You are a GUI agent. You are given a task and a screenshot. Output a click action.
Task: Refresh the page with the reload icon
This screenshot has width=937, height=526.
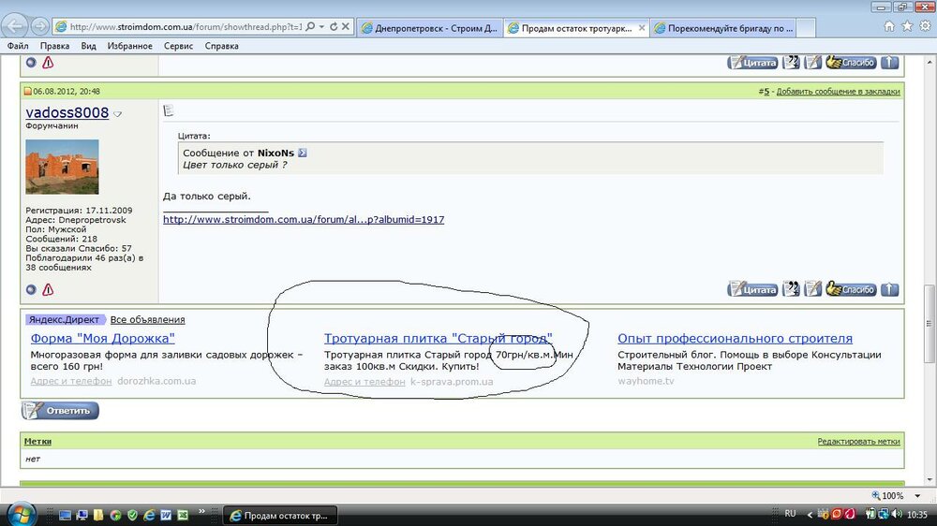point(334,27)
